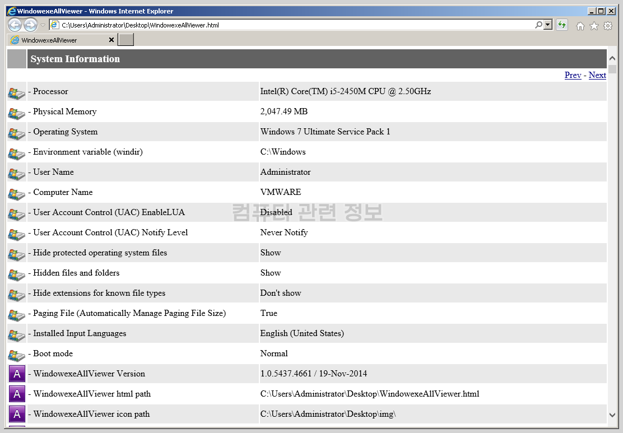
Task: Click the - Boot mode label
Action: tap(50, 353)
